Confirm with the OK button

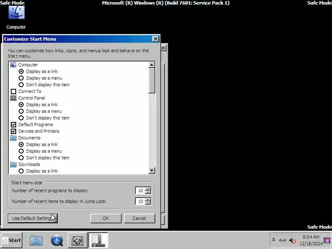106,218
